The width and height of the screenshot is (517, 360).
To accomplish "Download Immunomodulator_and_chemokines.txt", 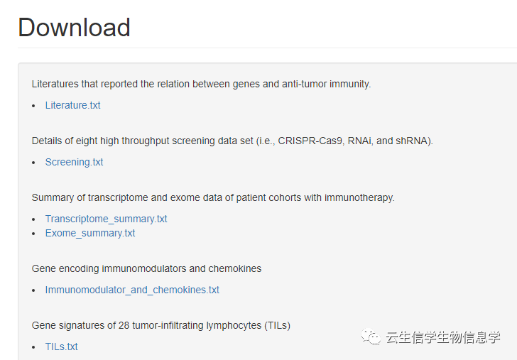I will click(x=132, y=290).
